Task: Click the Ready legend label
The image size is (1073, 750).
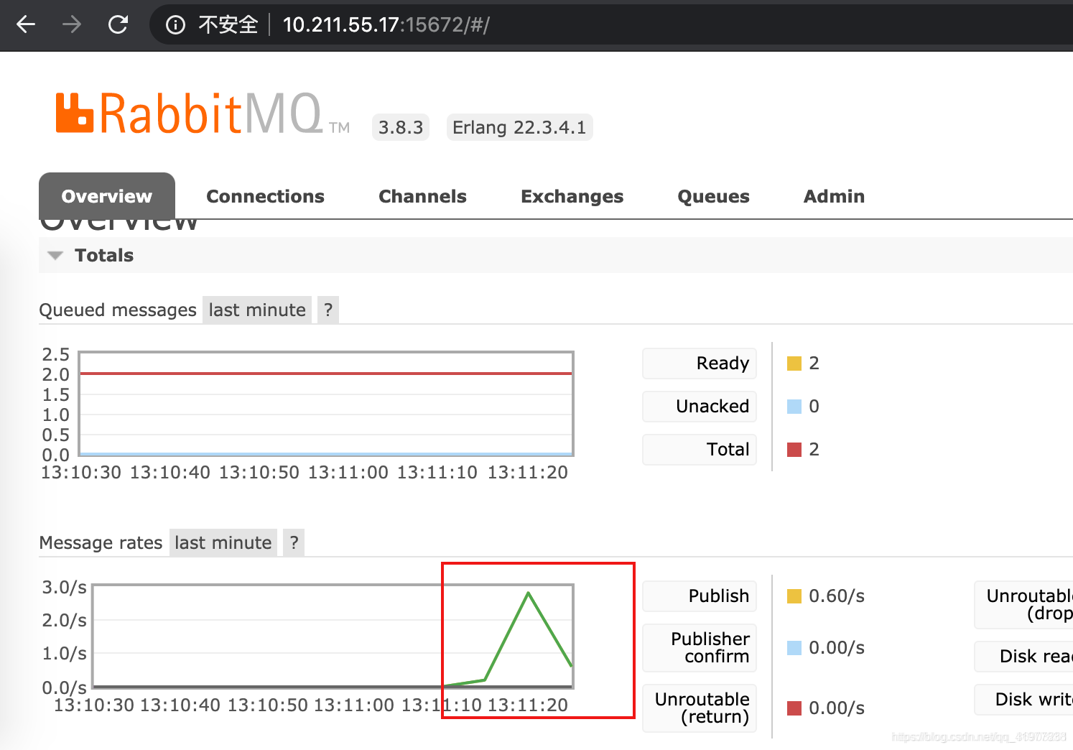Action: [x=700, y=363]
